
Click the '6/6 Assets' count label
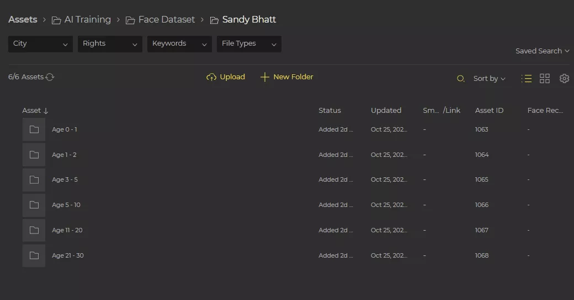click(25, 77)
